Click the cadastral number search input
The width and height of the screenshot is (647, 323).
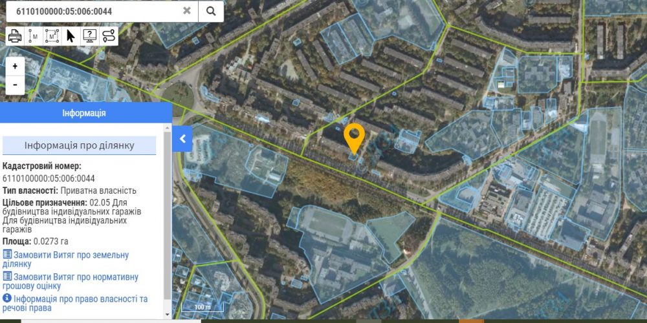[x=97, y=11]
